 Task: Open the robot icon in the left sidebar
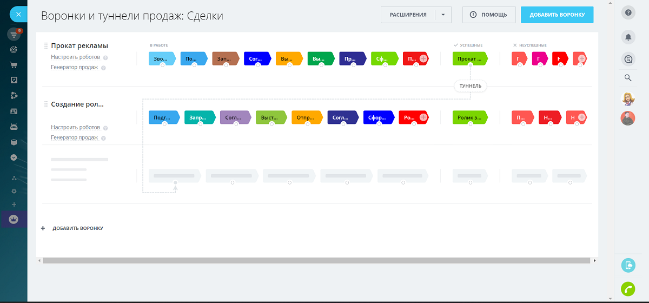pos(14,127)
